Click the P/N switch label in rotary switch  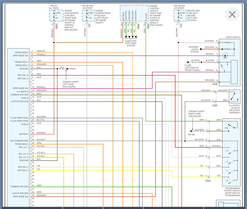tap(226, 128)
